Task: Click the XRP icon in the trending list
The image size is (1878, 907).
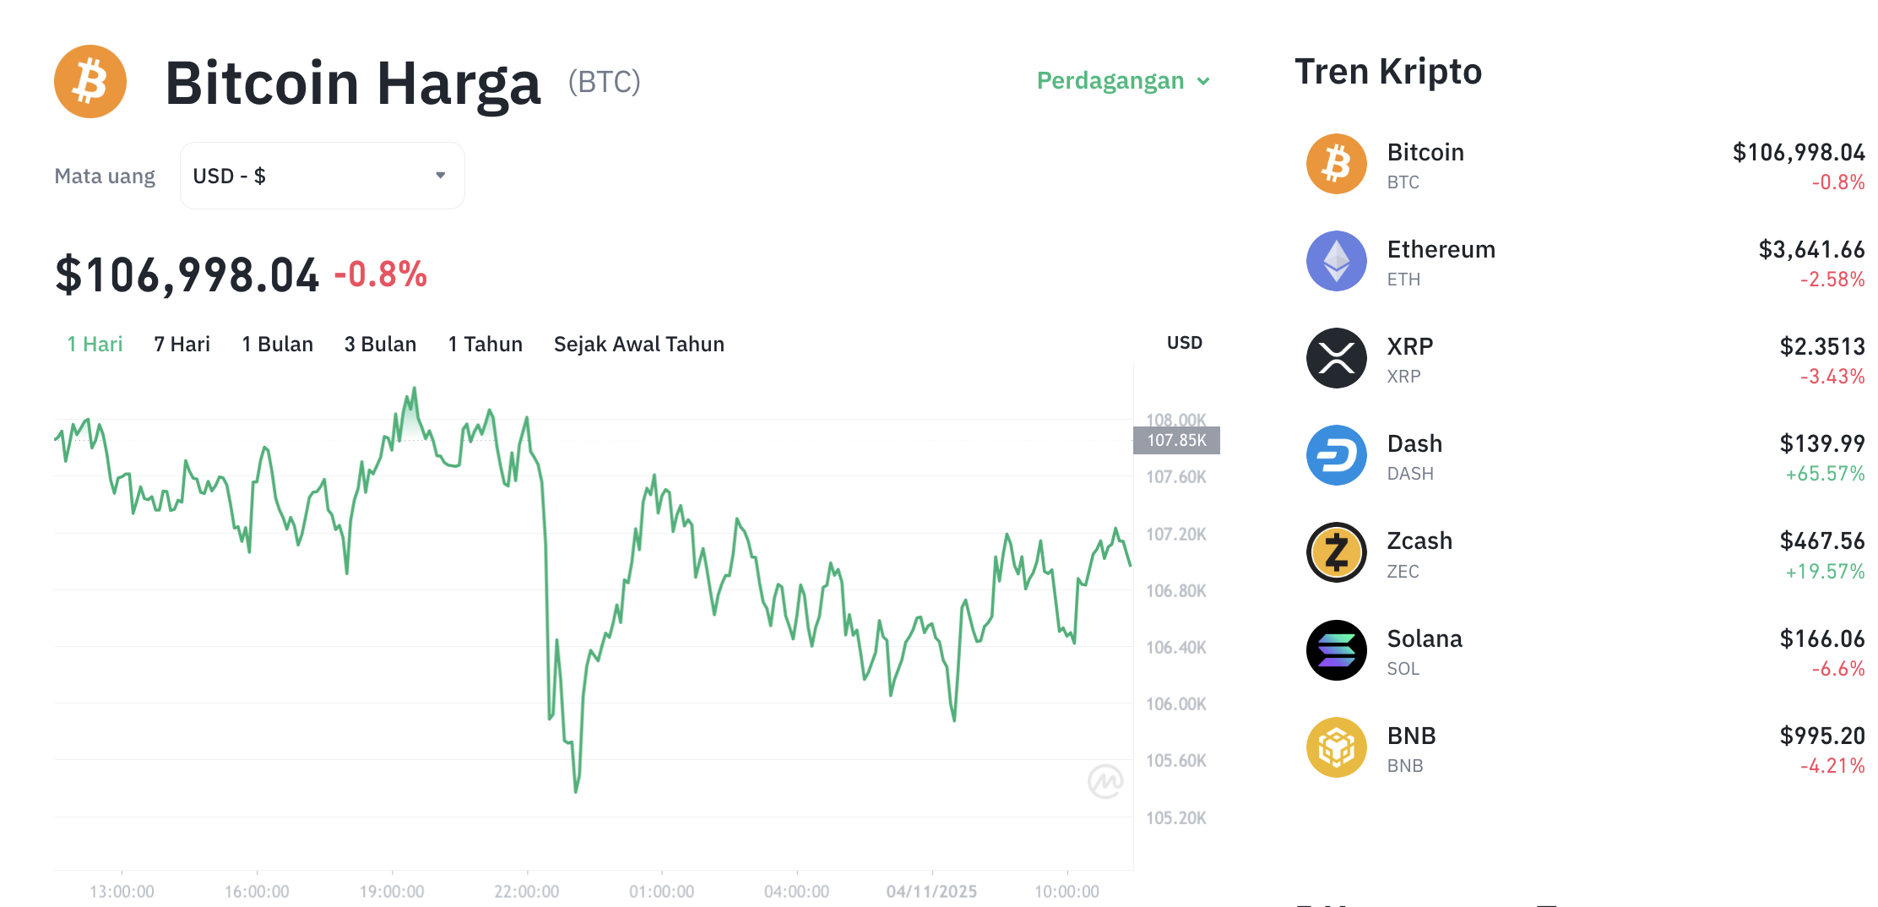Action: click(1337, 359)
